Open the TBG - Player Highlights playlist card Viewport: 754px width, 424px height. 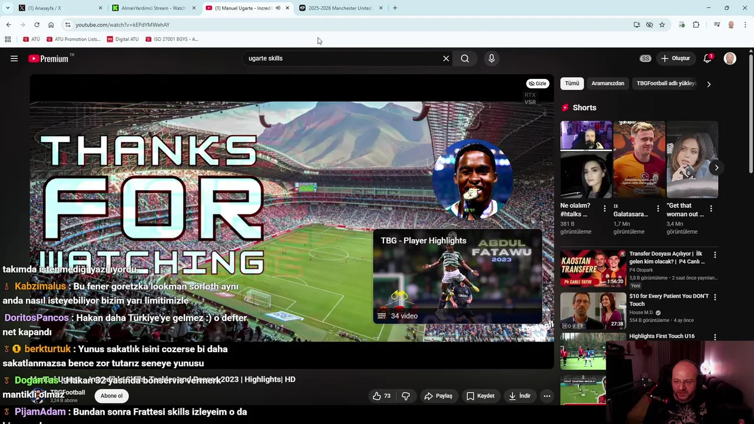[458, 277]
